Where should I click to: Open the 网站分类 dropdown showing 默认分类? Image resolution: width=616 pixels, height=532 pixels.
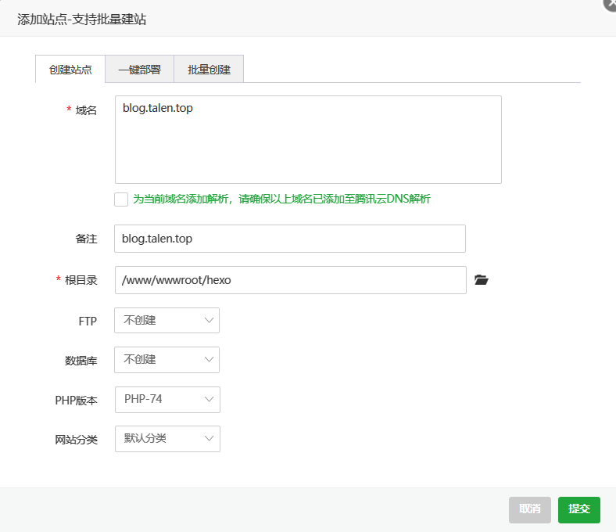point(167,439)
